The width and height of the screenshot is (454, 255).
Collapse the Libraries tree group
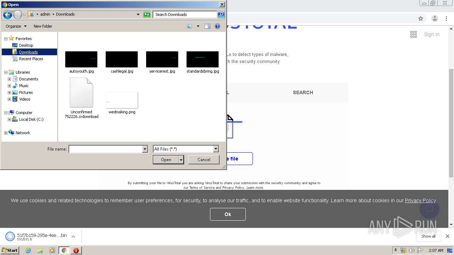coord(6,72)
